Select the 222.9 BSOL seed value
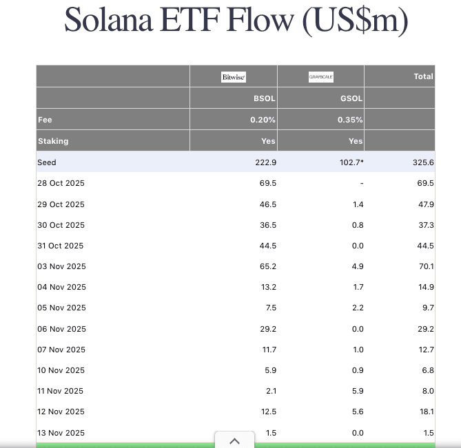This screenshot has width=461, height=448. tap(265, 162)
